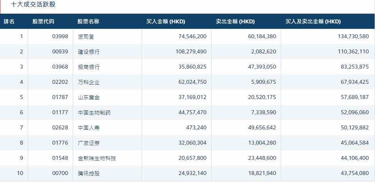Select total amount 83,253,875

355,67
